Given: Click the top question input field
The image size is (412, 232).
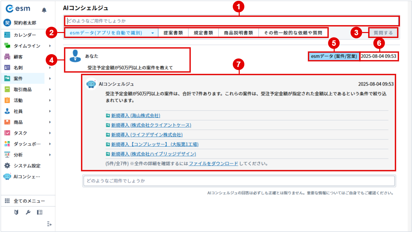Looking at the screenshot, I should point(231,21).
